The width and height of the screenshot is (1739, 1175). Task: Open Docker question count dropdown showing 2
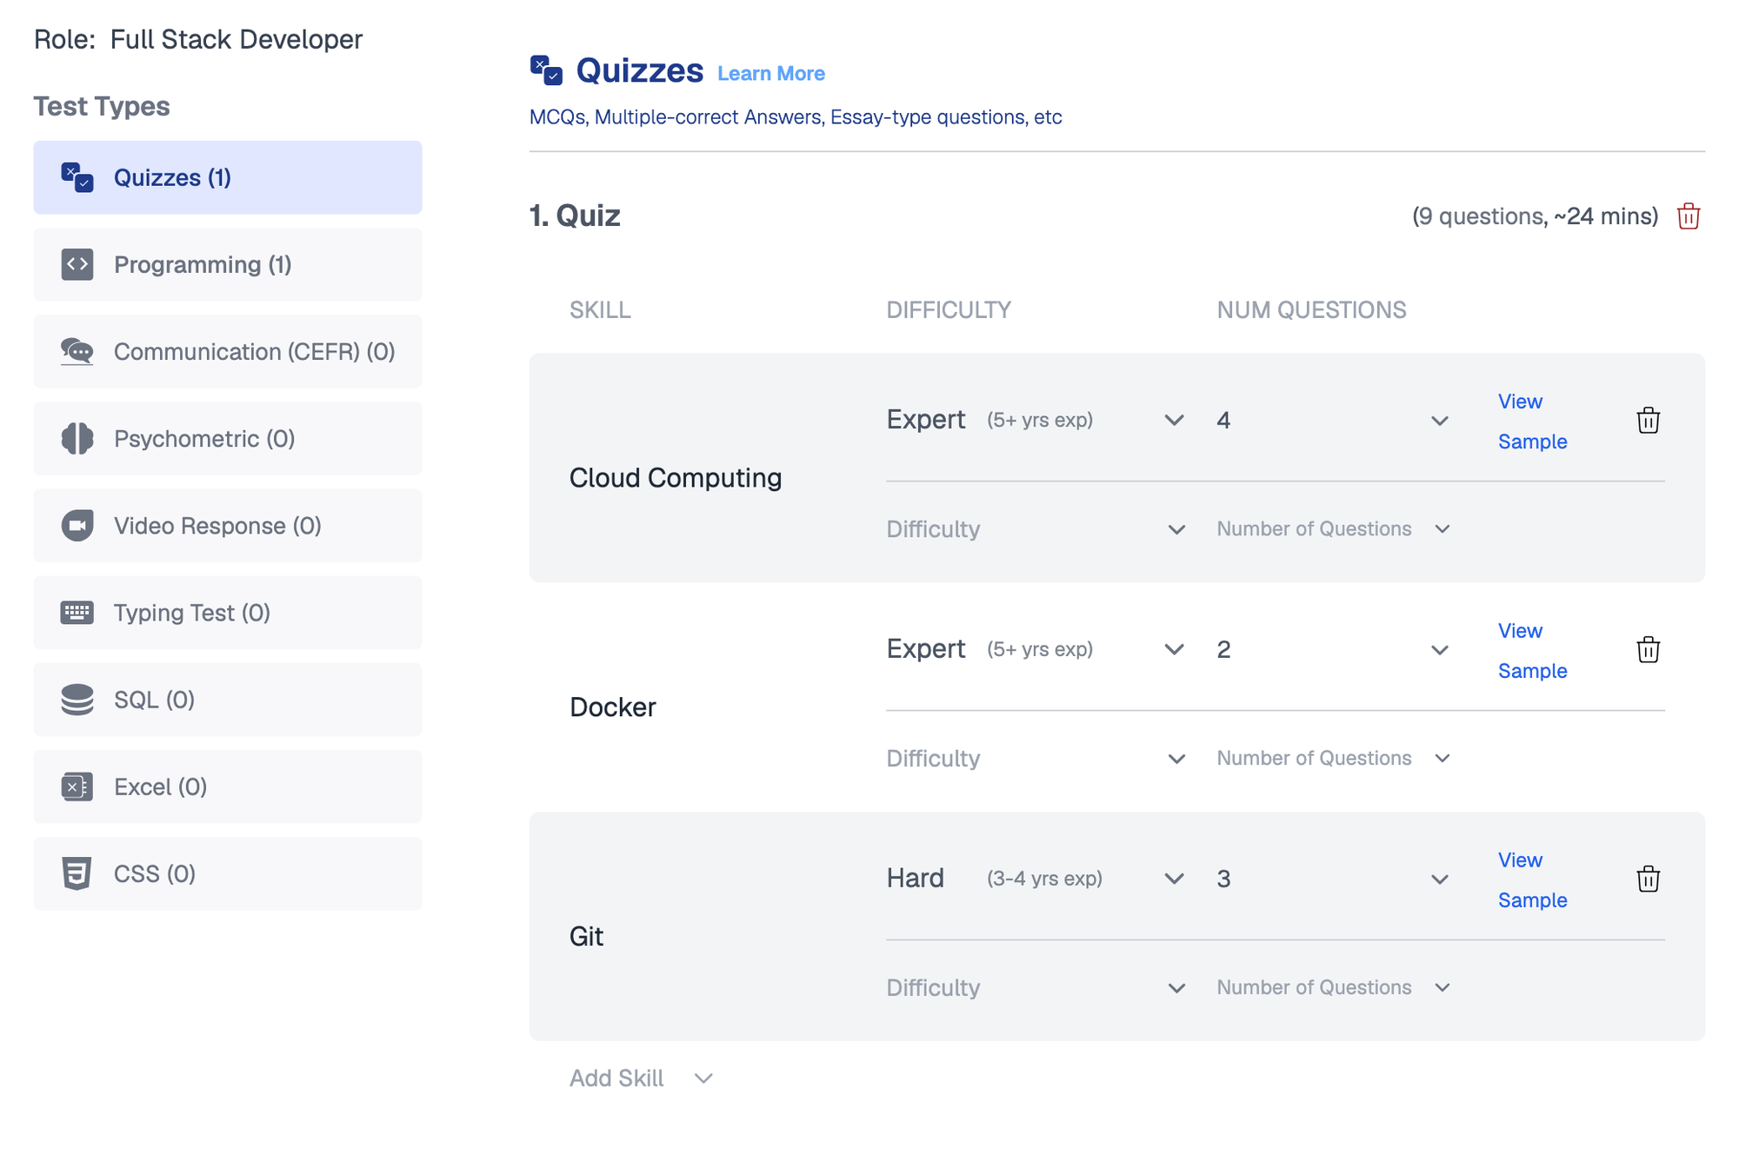[1333, 649]
